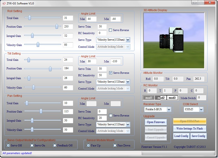Expand the COM Select dropdown
Viewport: 218px width, 158px height.
[201, 109]
